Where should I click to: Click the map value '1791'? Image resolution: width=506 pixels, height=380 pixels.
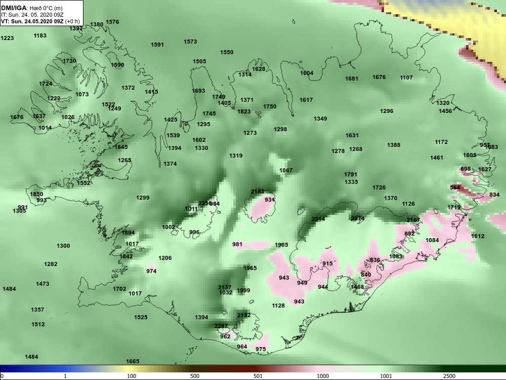pyautogui.click(x=351, y=174)
